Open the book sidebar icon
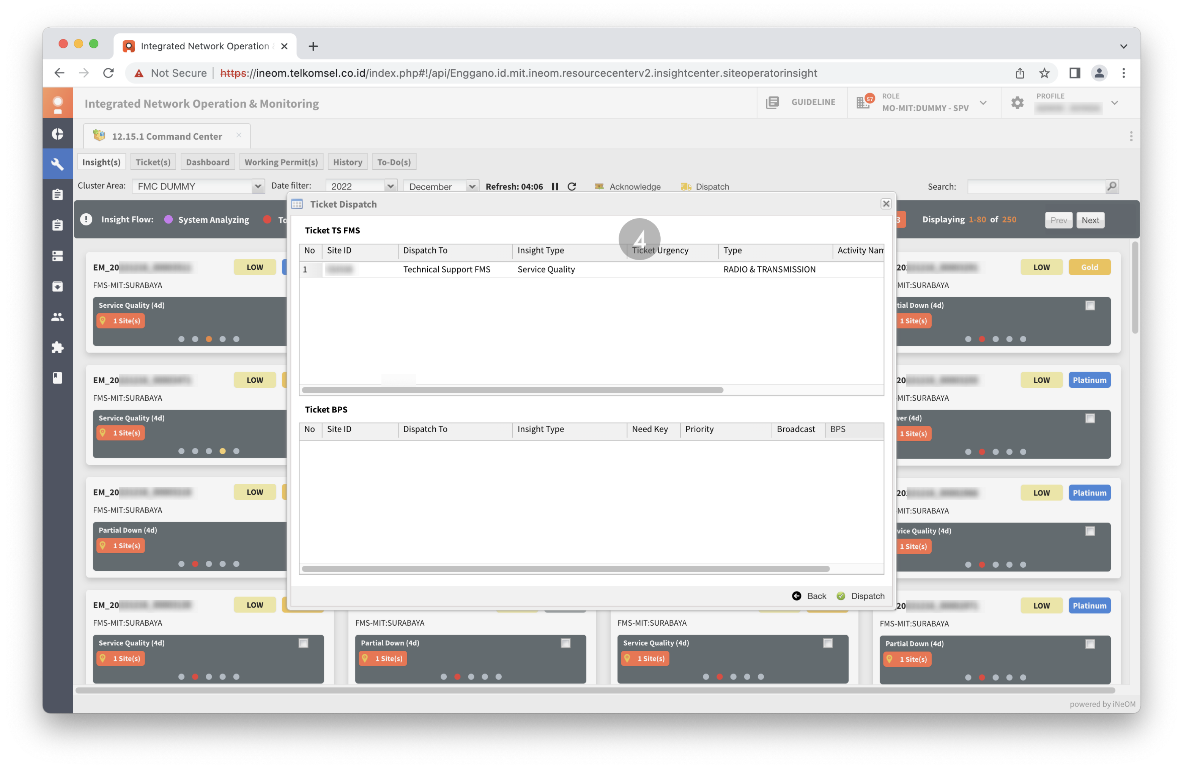Screen dimensions: 1178x768 (x=57, y=378)
